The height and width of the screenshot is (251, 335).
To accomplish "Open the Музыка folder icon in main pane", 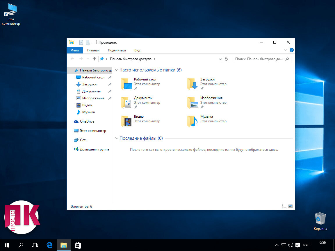I will tap(192, 121).
